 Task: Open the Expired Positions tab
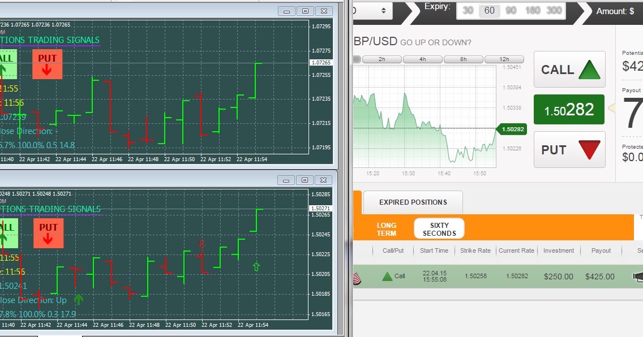click(x=413, y=202)
